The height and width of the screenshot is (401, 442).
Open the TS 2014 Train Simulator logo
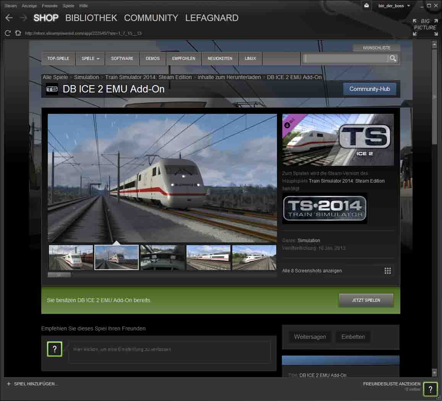[324, 208]
